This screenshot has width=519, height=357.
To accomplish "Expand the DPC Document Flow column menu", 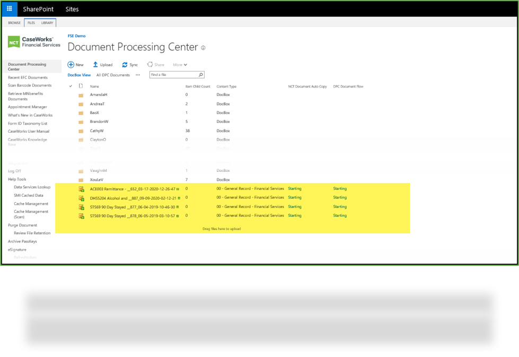I will point(348,86).
